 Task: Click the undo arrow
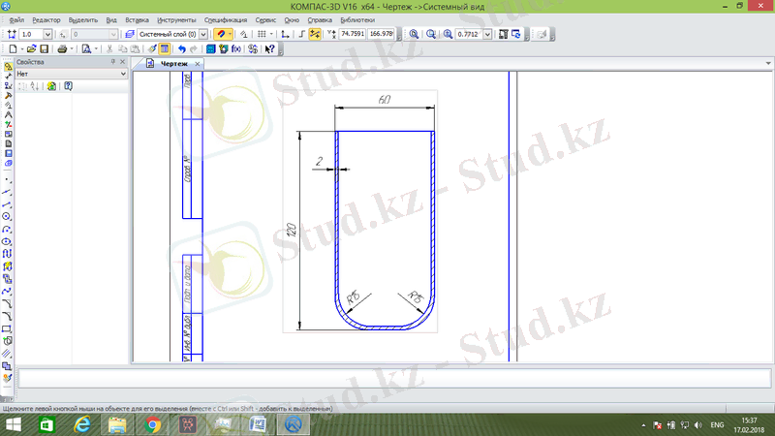pos(182,49)
